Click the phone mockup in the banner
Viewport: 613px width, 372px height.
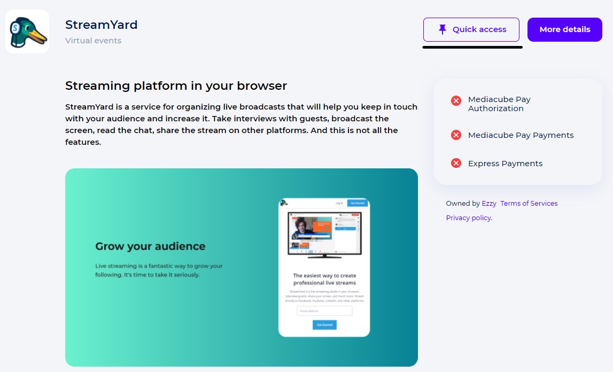tap(324, 268)
